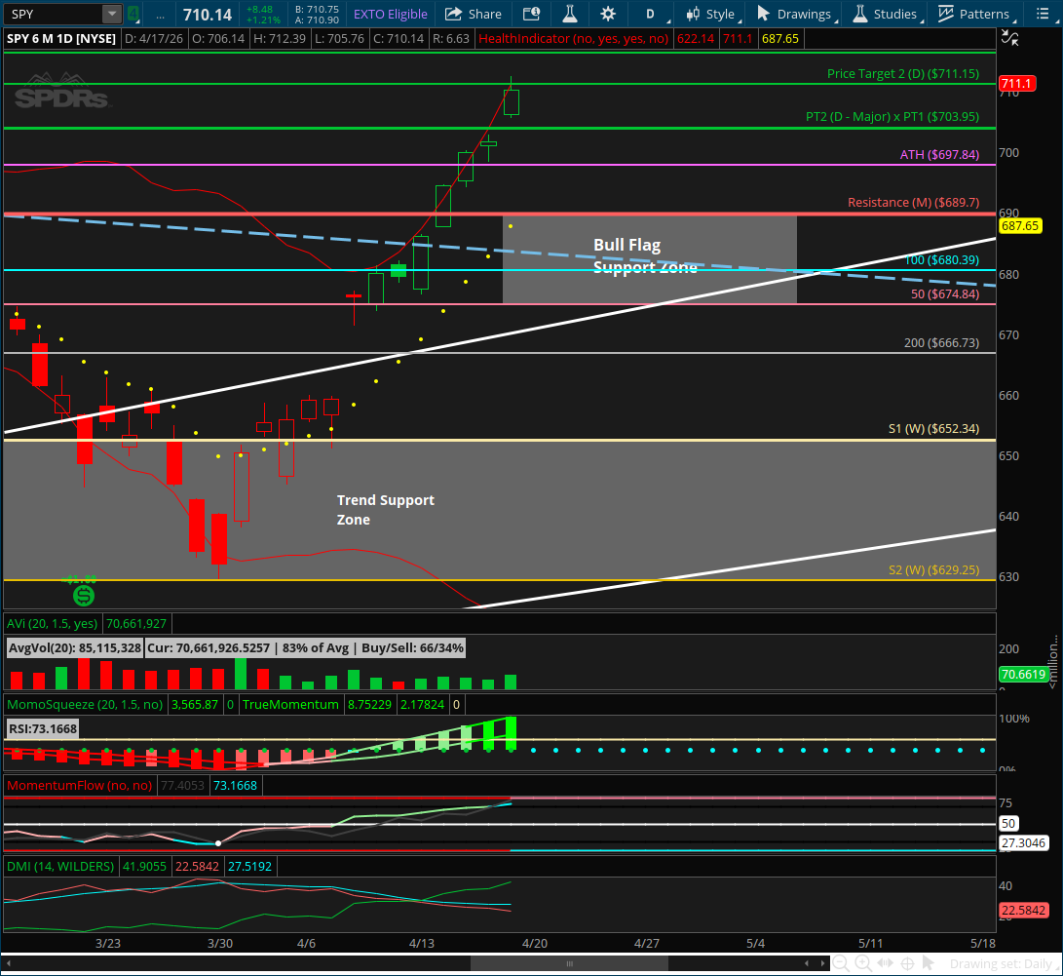Image resolution: width=1063 pixels, height=976 pixels.
Task: Click the AvgVol(20): 85,115,328 label
Action: (75, 647)
